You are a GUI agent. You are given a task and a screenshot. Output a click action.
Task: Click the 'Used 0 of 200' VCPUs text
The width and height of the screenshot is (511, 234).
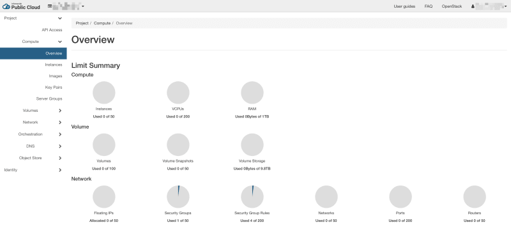tap(178, 116)
